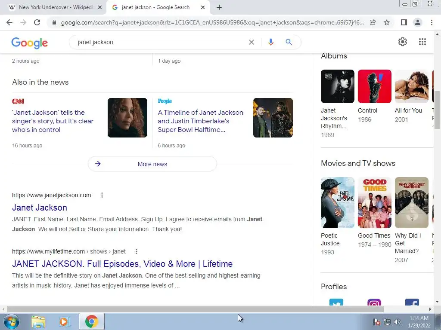Open options for mylifetime.com result
Viewport: 441px width, 330px height.
click(x=137, y=251)
